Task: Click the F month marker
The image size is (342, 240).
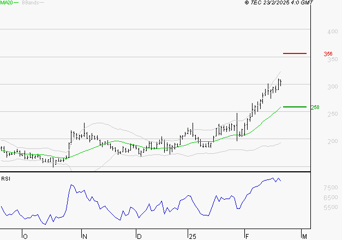Action: point(247,237)
